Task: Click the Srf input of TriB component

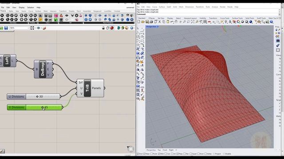Action: 81,83
